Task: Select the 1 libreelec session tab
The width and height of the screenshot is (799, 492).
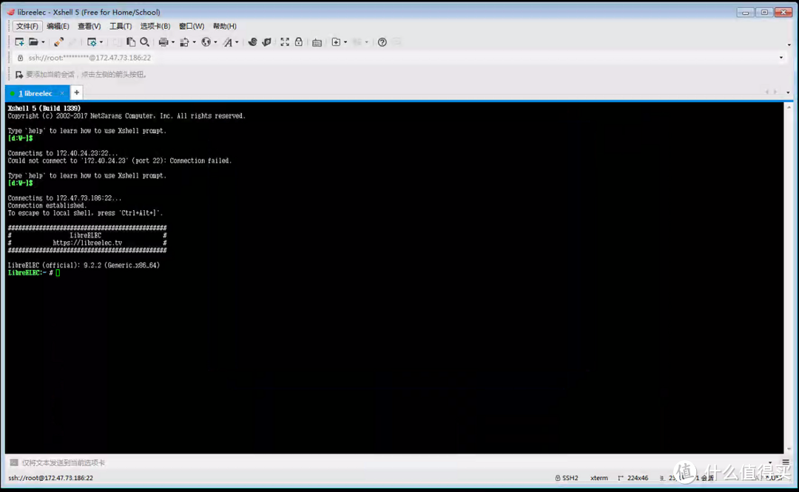Action: tap(36, 93)
